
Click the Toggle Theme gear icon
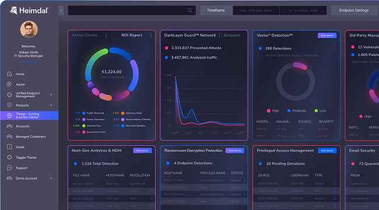[x=9, y=157]
